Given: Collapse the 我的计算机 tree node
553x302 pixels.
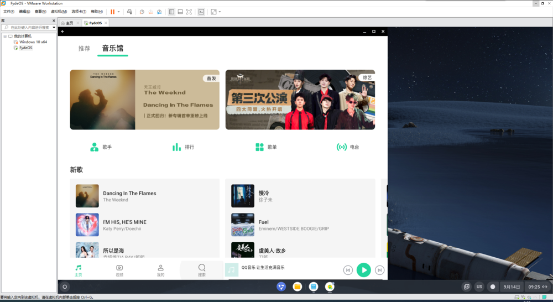Looking at the screenshot, I should (x=5, y=36).
